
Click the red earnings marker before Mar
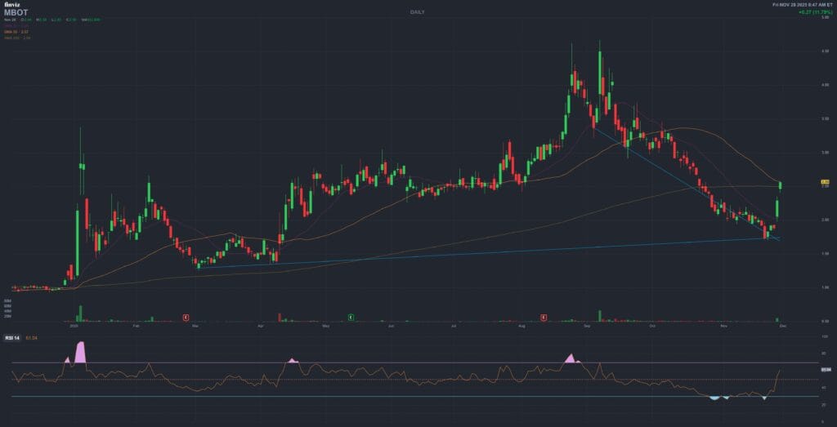(x=186, y=316)
